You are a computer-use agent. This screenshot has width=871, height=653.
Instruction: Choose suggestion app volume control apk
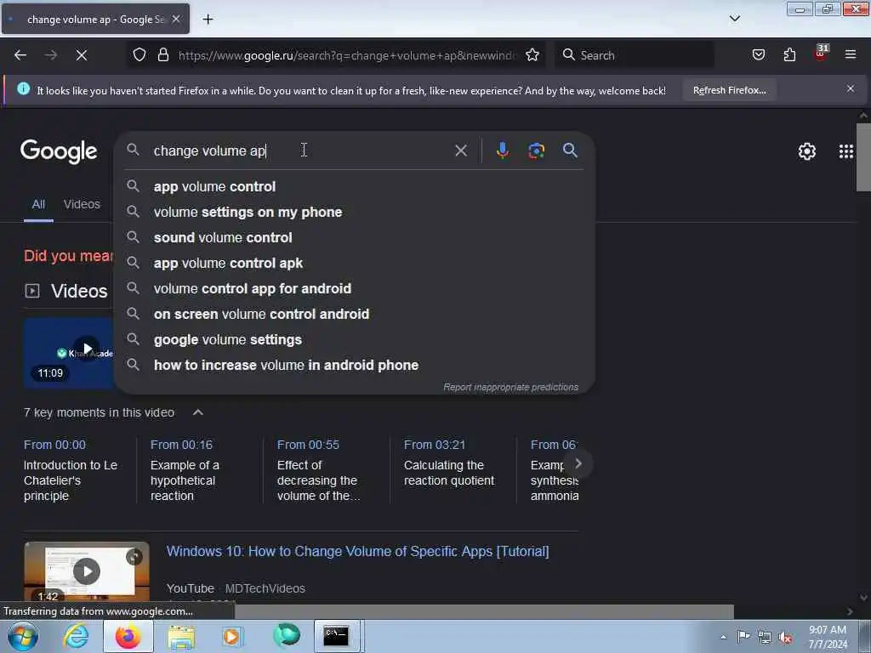(355, 264)
